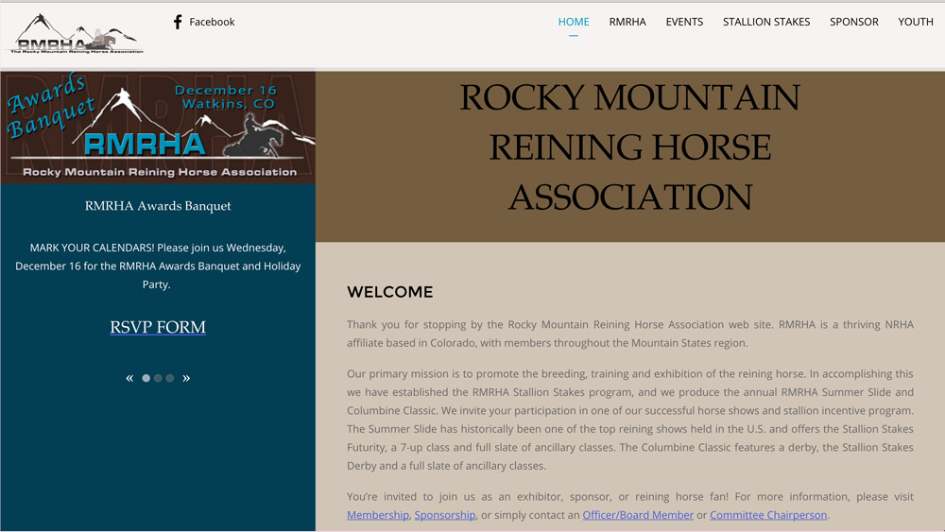Open the Officer/Board Member link
The width and height of the screenshot is (945, 532).
point(638,515)
